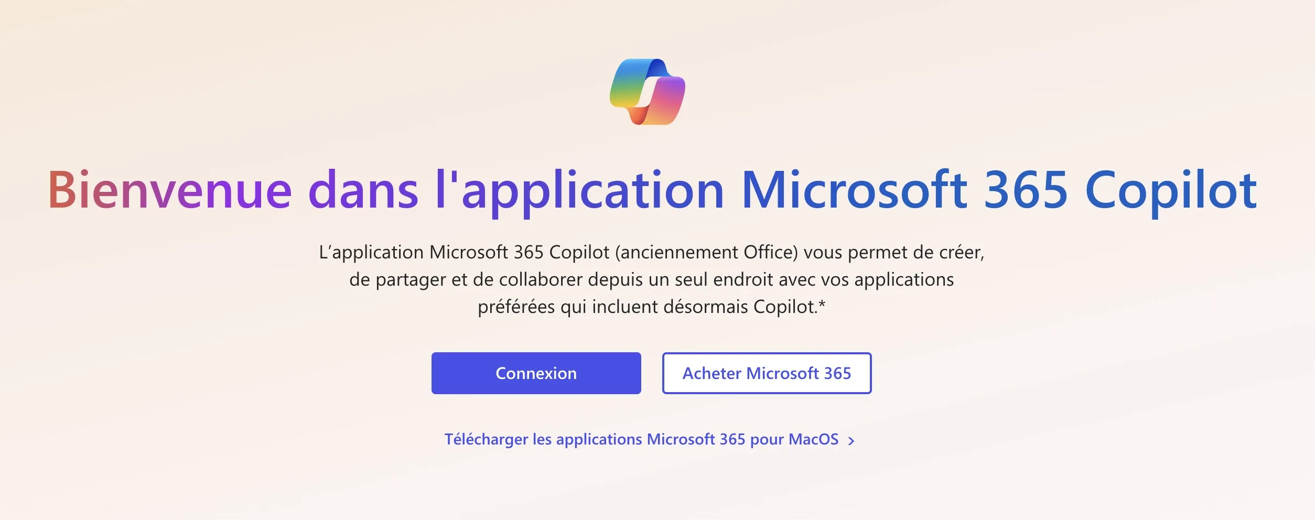Click L'application at the description's start
Image resolution: width=1315 pixels, height=520 pixels.
pyautogui.click(x=371, y=253)
